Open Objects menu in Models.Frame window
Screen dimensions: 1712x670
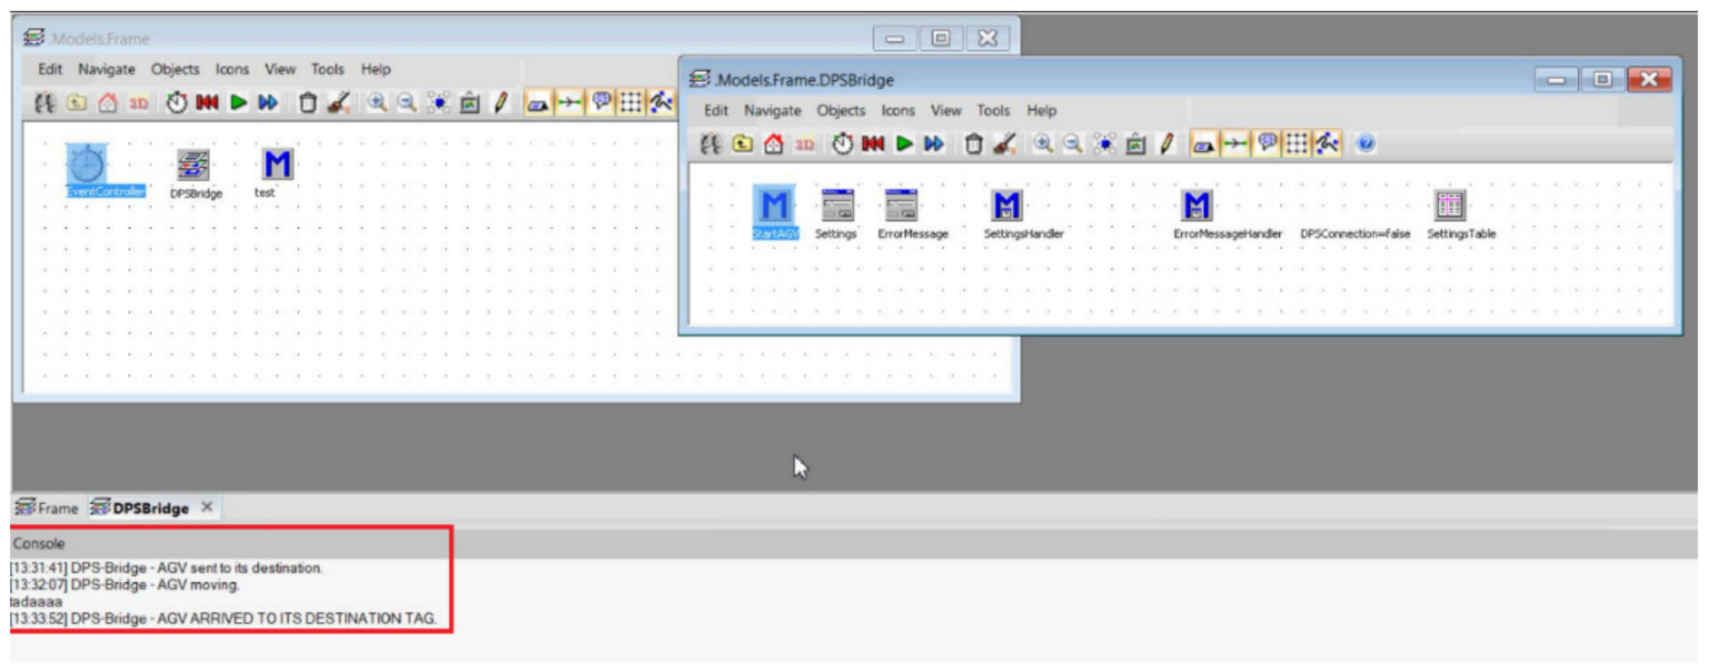pos(175,69)
